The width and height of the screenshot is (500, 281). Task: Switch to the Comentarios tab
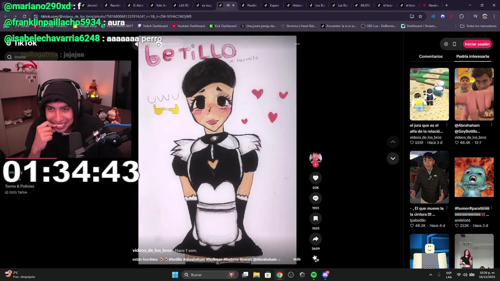pyautogui.click(x=431, y=57)
